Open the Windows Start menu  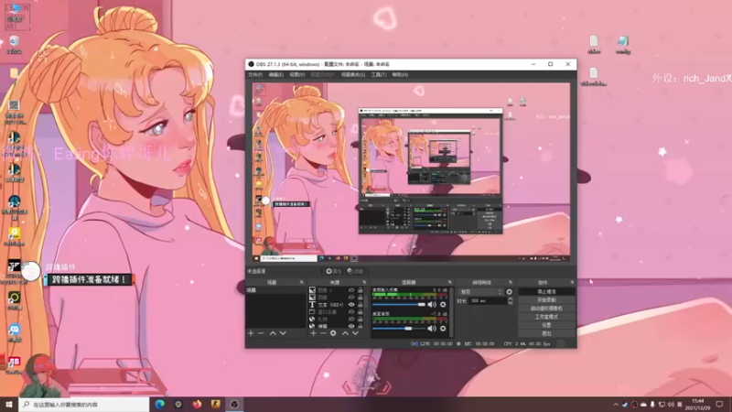pos(9,404)
